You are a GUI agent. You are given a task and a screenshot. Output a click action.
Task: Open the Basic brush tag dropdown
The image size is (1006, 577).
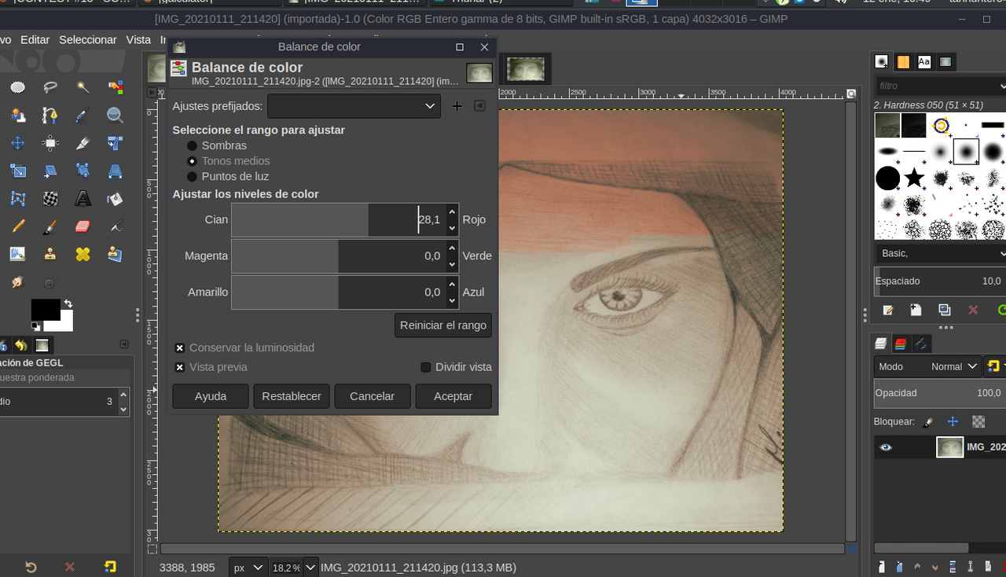942,253
